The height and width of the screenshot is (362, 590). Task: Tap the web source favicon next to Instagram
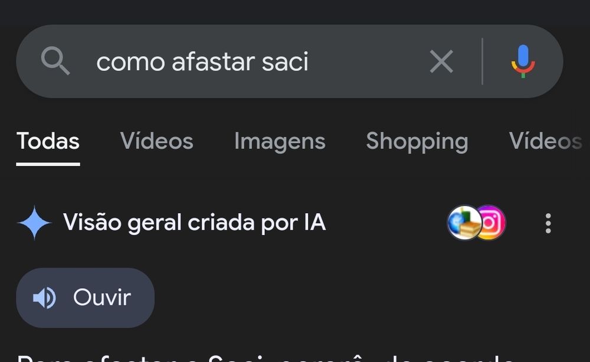(464, 223)
